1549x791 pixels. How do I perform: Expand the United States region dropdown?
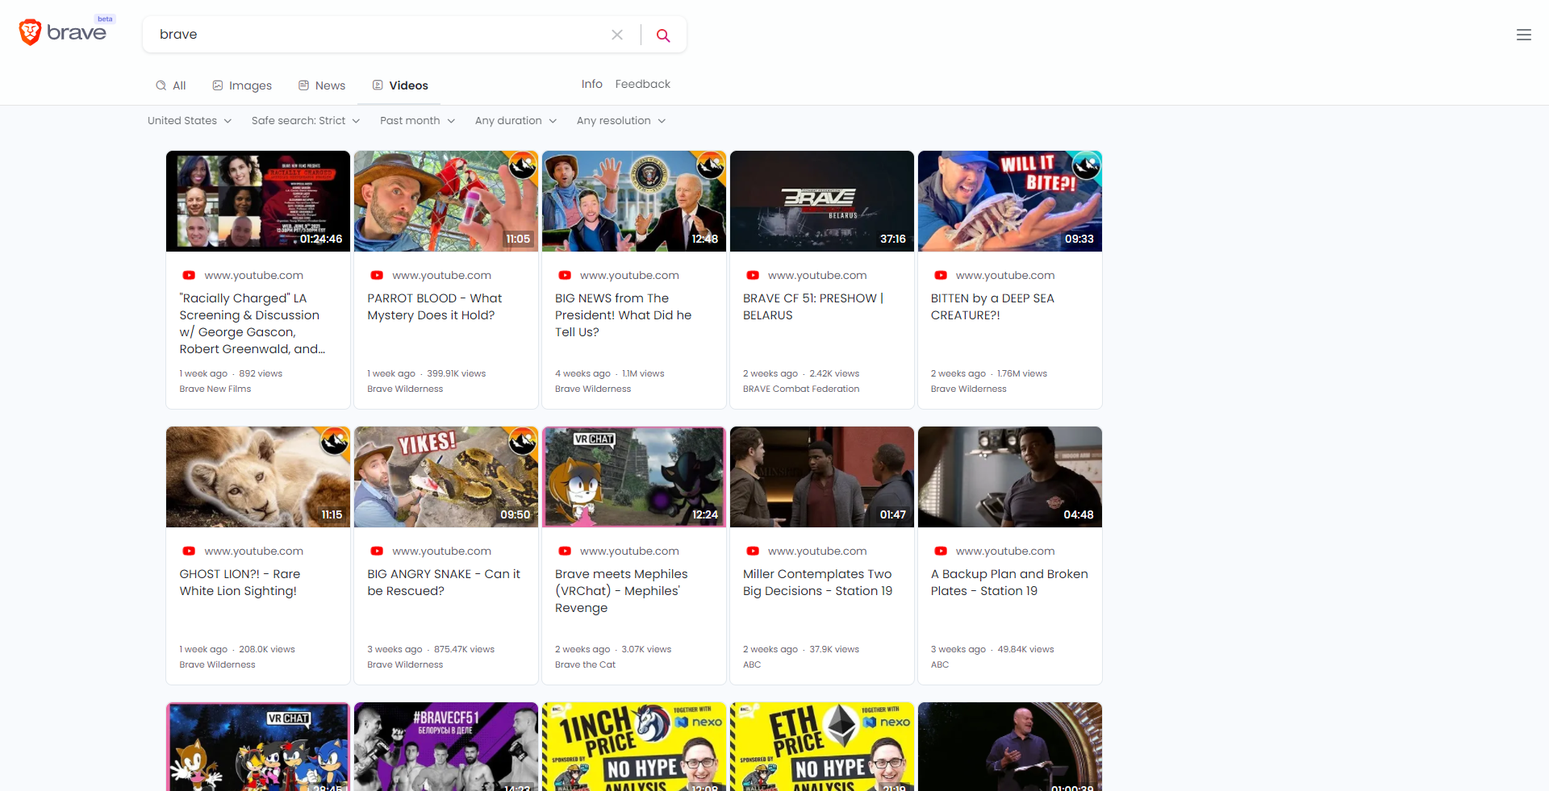190,121
